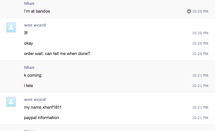This screenshot has height=131, width=215.
Task: Select the "I'm at bandos" message
Action: click(x=37, y=11)
